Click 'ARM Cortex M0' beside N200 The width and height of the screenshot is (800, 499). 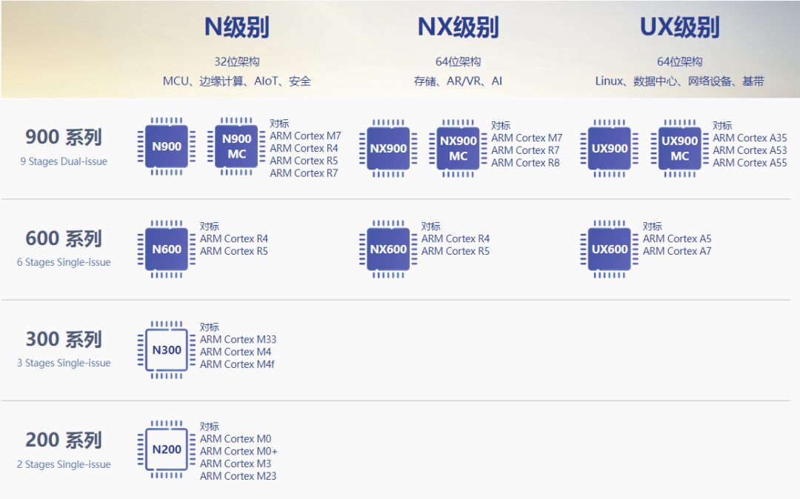236,439
